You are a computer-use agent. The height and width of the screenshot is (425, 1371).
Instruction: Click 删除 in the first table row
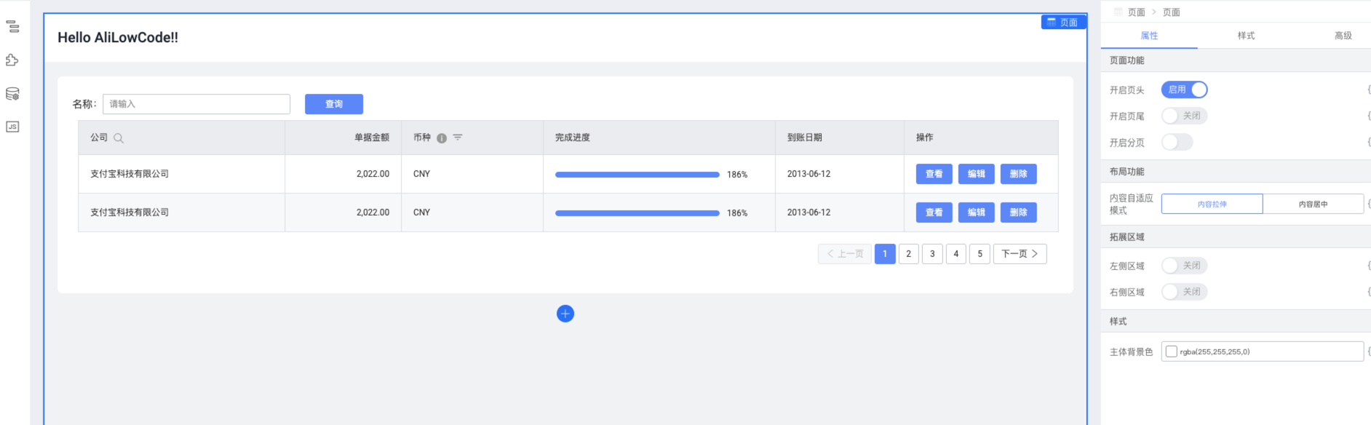(x=1019, y=174)
